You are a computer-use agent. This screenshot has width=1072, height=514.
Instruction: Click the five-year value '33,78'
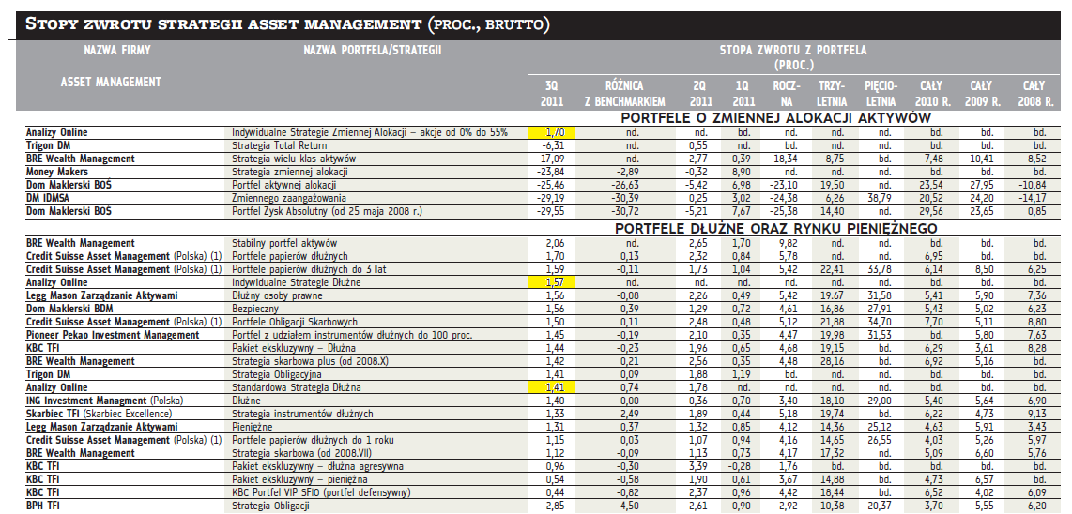(x=880, y=269)
